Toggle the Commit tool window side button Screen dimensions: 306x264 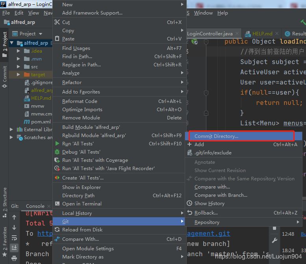[x=5, y=77]
